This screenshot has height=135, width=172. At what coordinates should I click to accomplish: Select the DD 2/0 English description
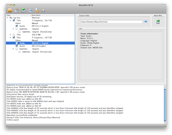(39, 46)
